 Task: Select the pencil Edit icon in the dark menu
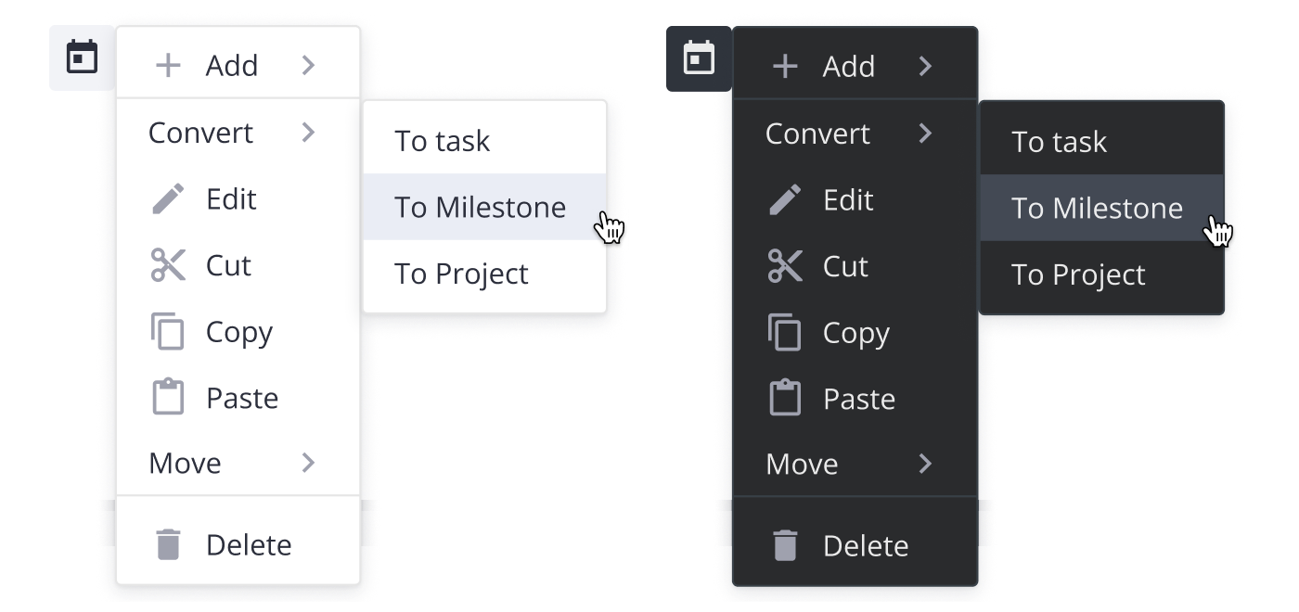point(786,200)
